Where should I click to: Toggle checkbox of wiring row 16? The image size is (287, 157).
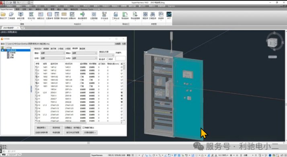[37, 115]
